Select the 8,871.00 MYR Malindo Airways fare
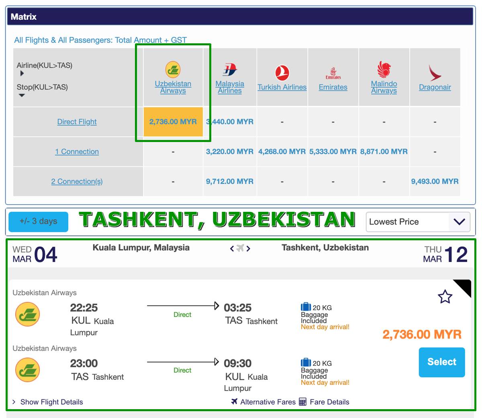The height and width of the screenshot is (418, 482). [x=384, y=152]
